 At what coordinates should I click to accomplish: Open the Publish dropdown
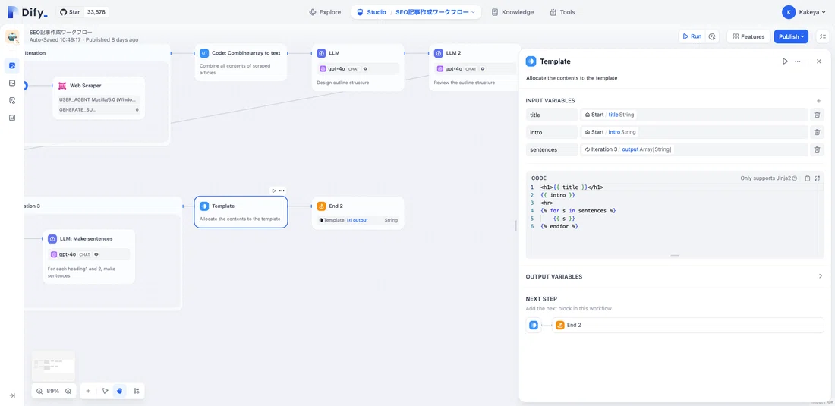pos(791,36)
